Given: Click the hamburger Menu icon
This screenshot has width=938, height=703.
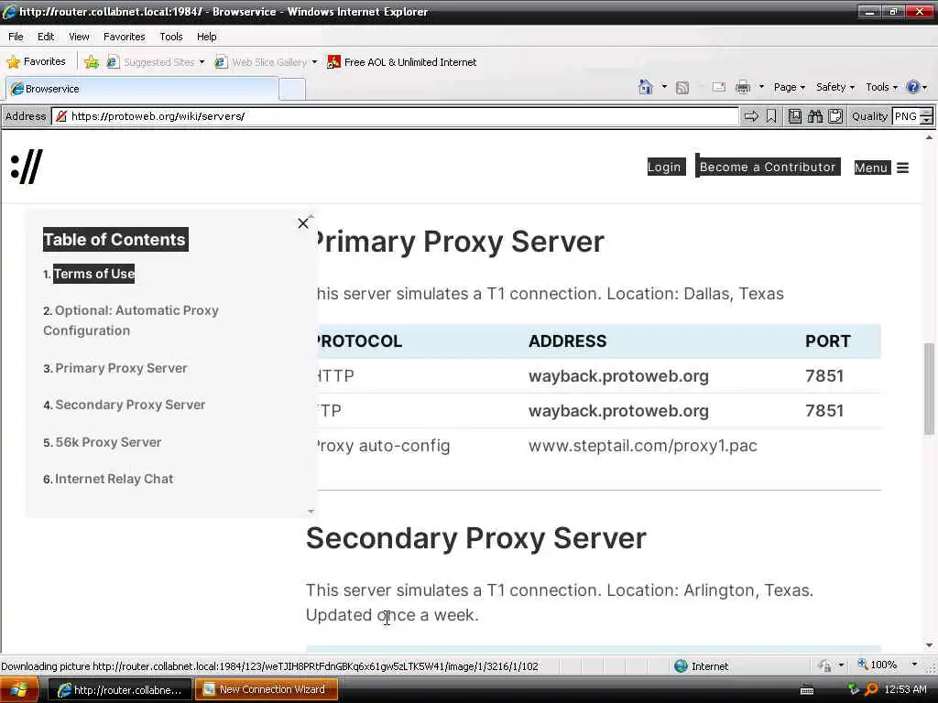Looking at the screenshot, I should point(902,168).
